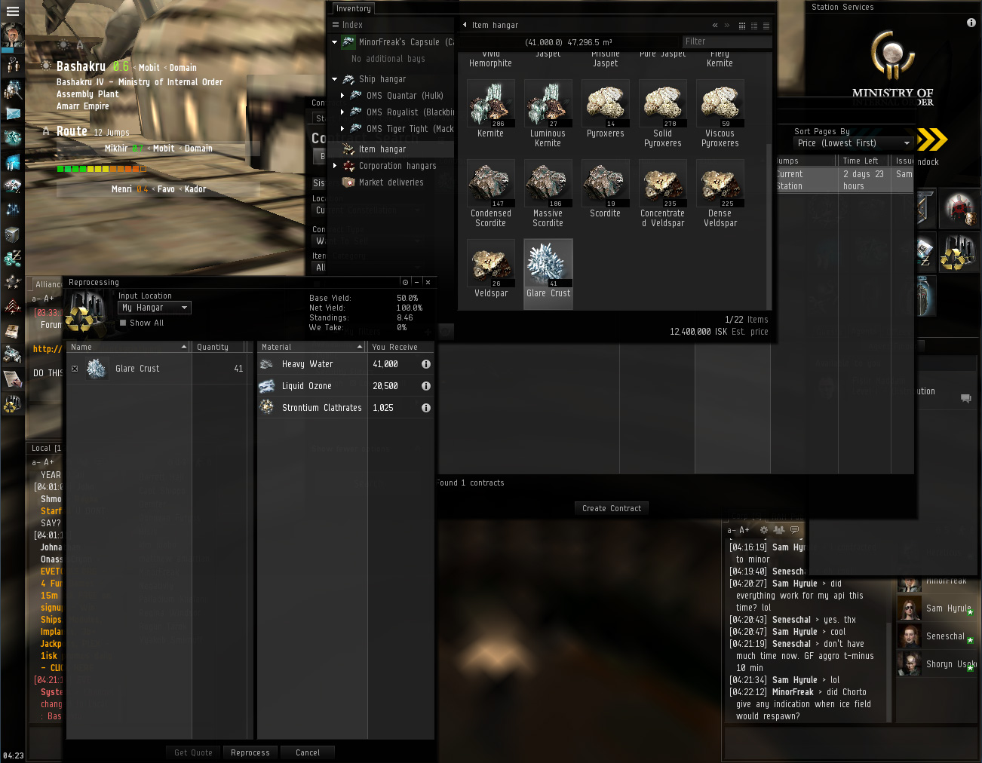
Task: Expand the Corporation hangars node
Action: point(335,166)
